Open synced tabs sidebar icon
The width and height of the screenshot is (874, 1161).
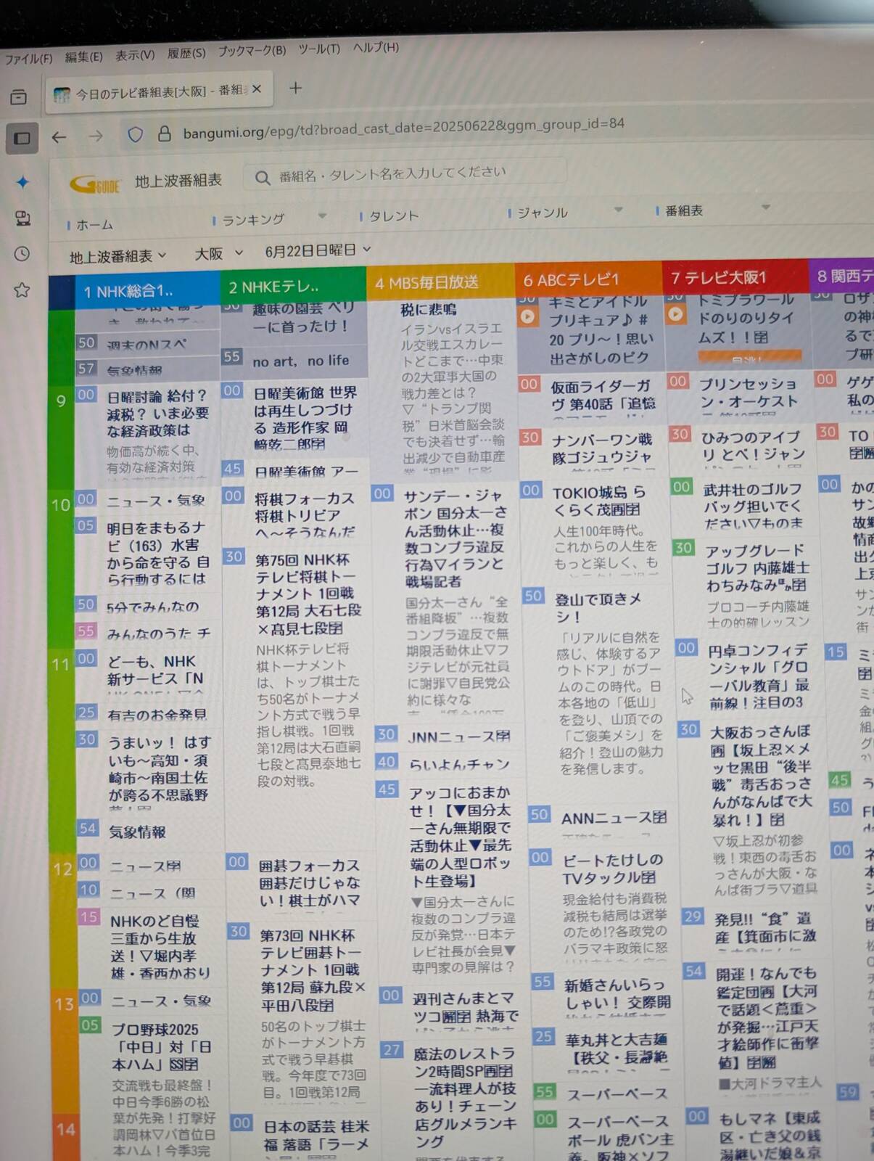[22, 218]
